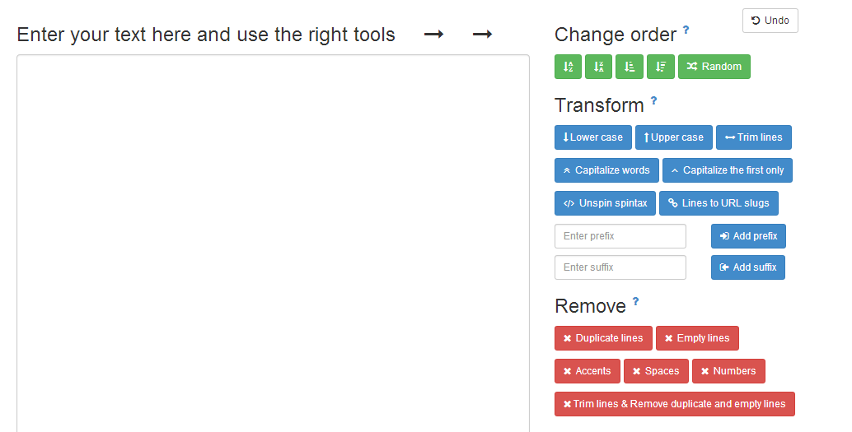This screenshot has width=852, height=432.
Task: Remove Duplicate lines
Action: [x=603, y=338]
